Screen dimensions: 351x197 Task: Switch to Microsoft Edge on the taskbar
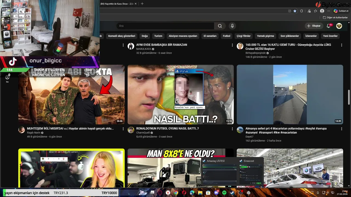tap(192, 193)
